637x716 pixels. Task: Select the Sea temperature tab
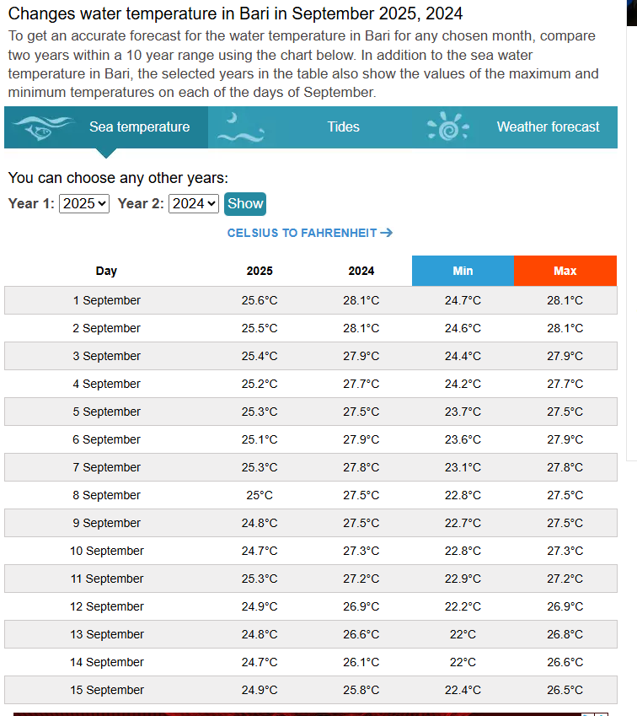click(139, 127)
